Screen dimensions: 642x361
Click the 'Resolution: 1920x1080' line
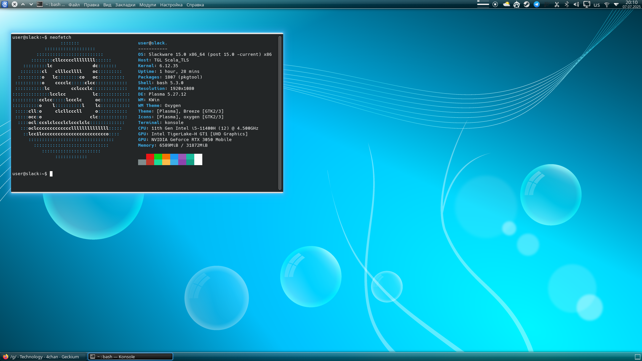coord(166,89)
